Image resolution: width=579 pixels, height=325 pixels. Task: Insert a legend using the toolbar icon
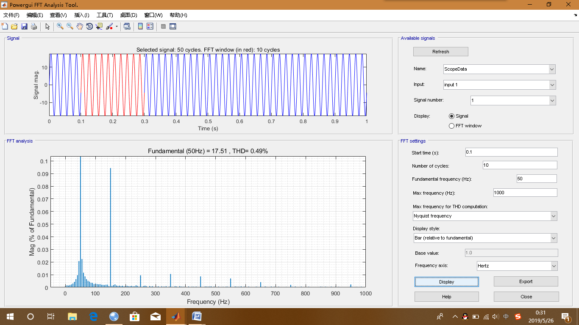pos(150,26)
